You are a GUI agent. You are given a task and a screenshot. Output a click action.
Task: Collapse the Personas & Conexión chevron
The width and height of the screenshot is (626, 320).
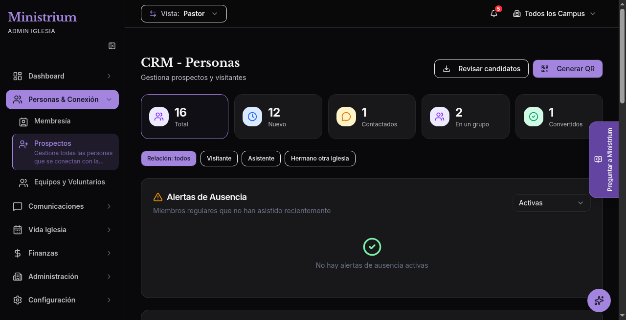pos(109,100)
